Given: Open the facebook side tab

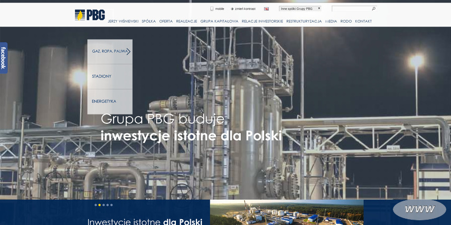Looking at the screenshot, I should pos(4,57).
